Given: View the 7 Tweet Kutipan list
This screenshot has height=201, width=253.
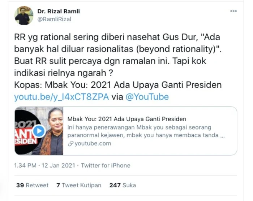Looking at the screenshot, I should (79, 185).
